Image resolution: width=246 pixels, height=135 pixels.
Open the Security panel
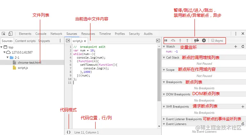click(134, 34)
